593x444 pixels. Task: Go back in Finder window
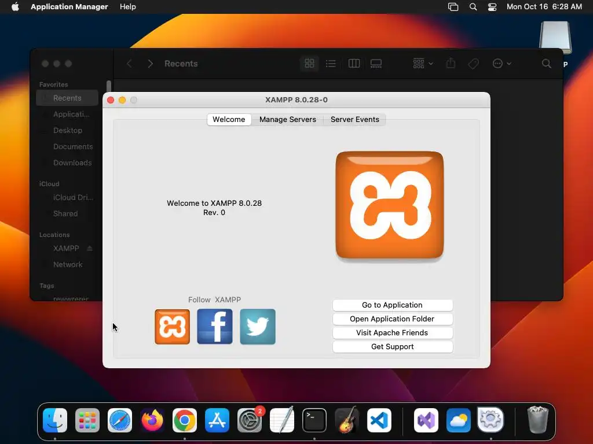129,64
